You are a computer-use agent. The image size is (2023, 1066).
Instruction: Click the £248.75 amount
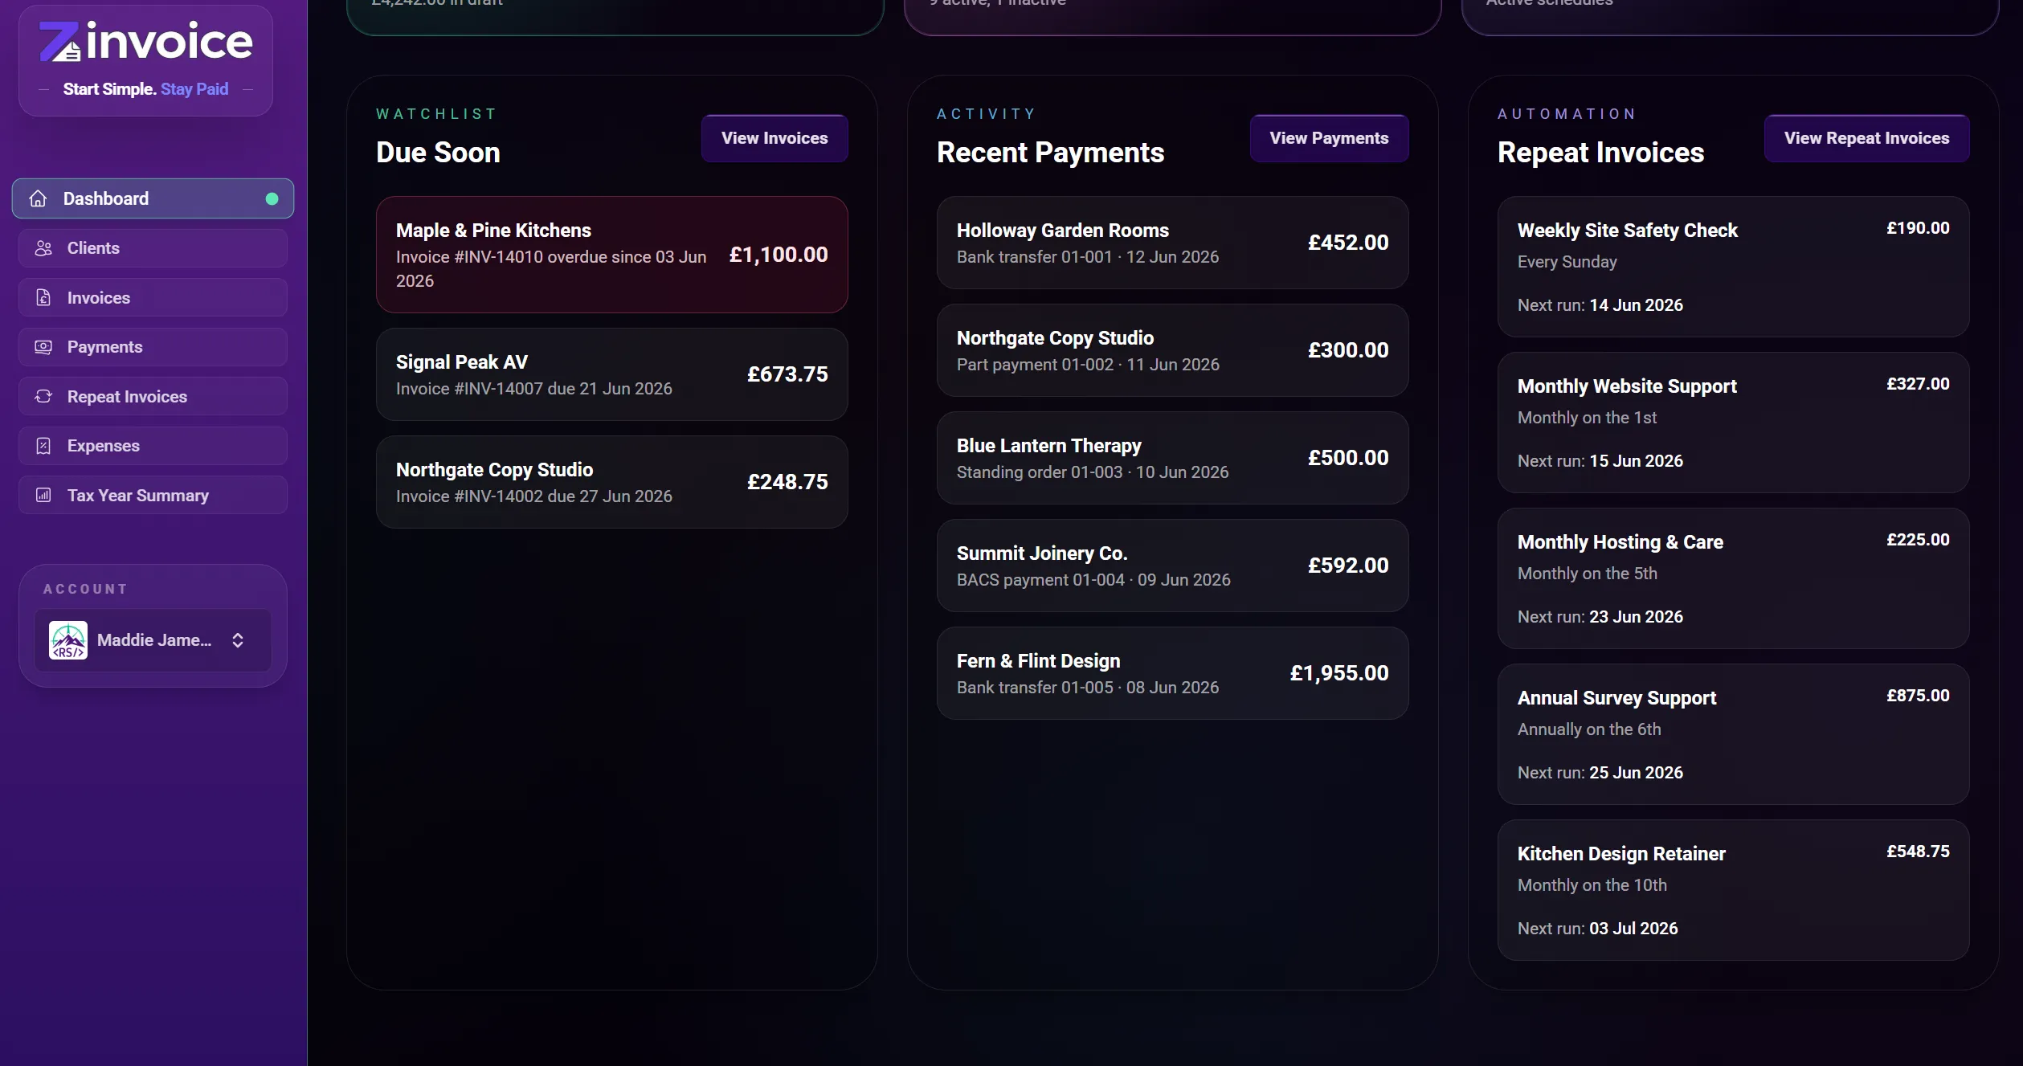tap(787, 482)
